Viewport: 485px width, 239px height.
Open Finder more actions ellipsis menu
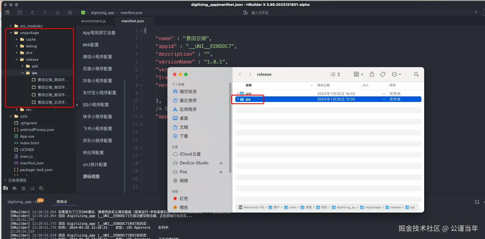(x=397, y=74)
